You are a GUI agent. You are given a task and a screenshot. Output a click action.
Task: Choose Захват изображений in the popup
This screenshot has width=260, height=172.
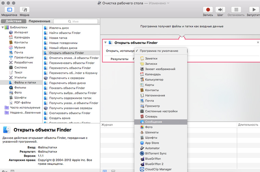[161, 69]
